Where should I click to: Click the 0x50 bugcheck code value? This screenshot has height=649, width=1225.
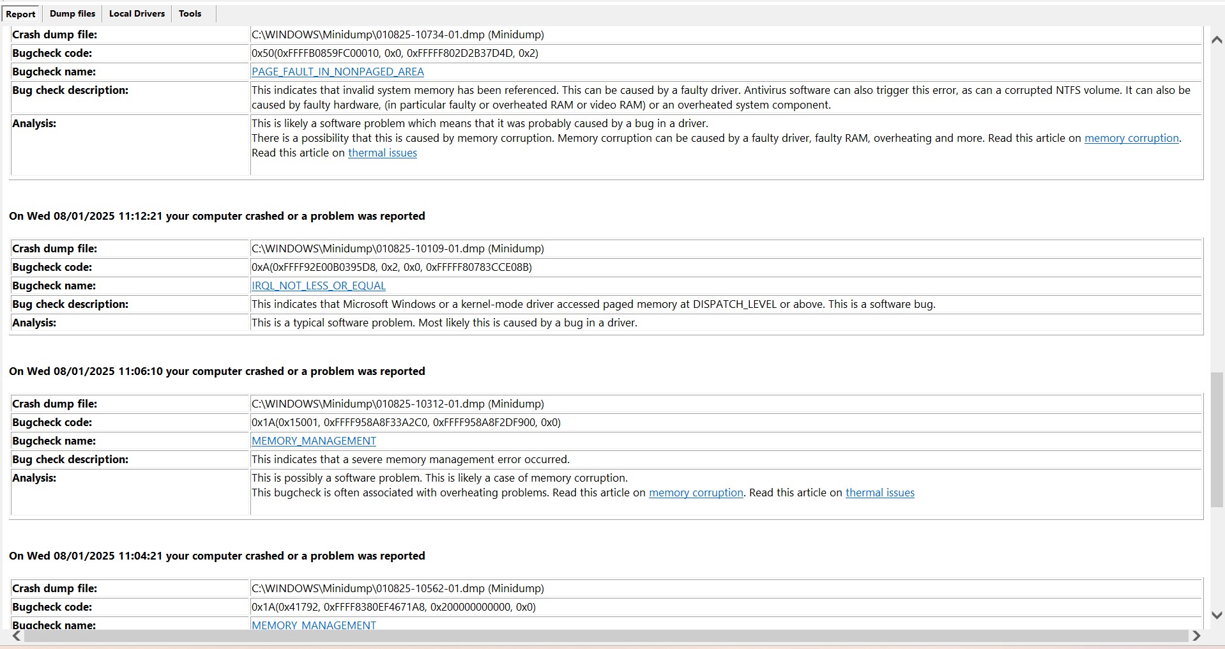[x=395, y=53]
